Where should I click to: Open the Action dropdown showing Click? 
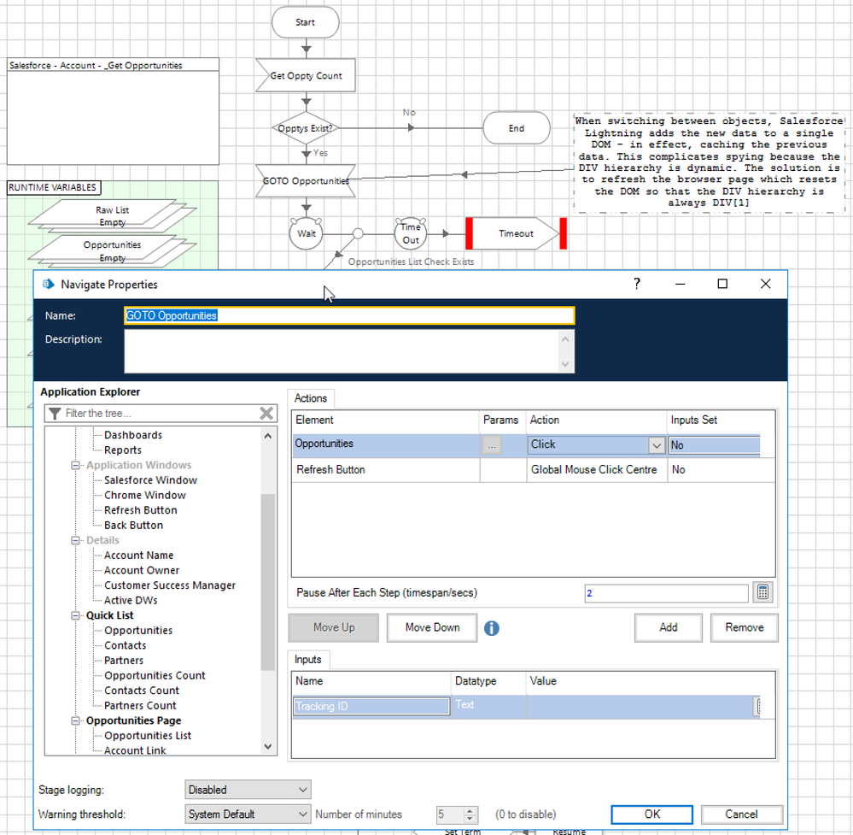pos(656,445)
